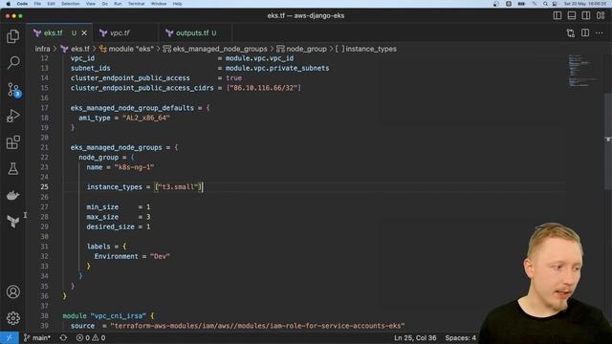This screenshot has height=344, width=612.
Task: Open the Terminal menu
Action: (136, 4)
